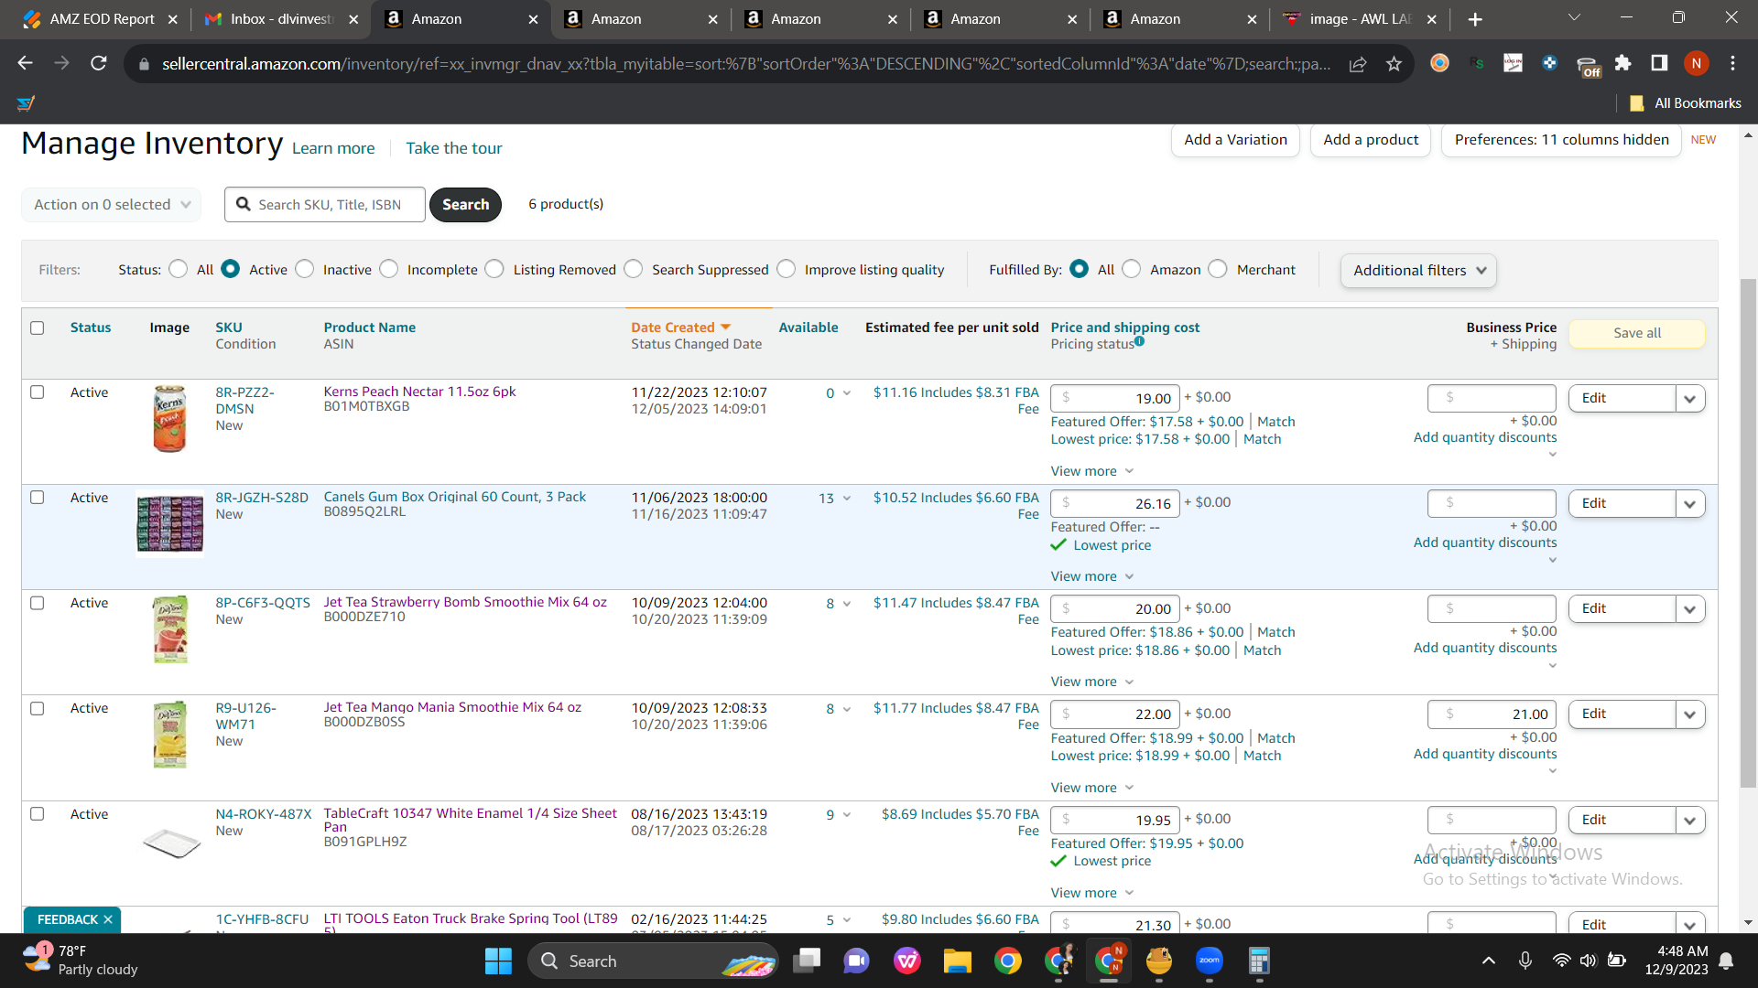Click the shopping cart bookmark icon
1758x988 pixels.
26,103
